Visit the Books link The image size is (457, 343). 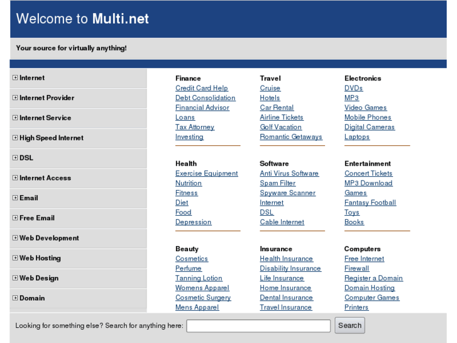coord(354,222)
